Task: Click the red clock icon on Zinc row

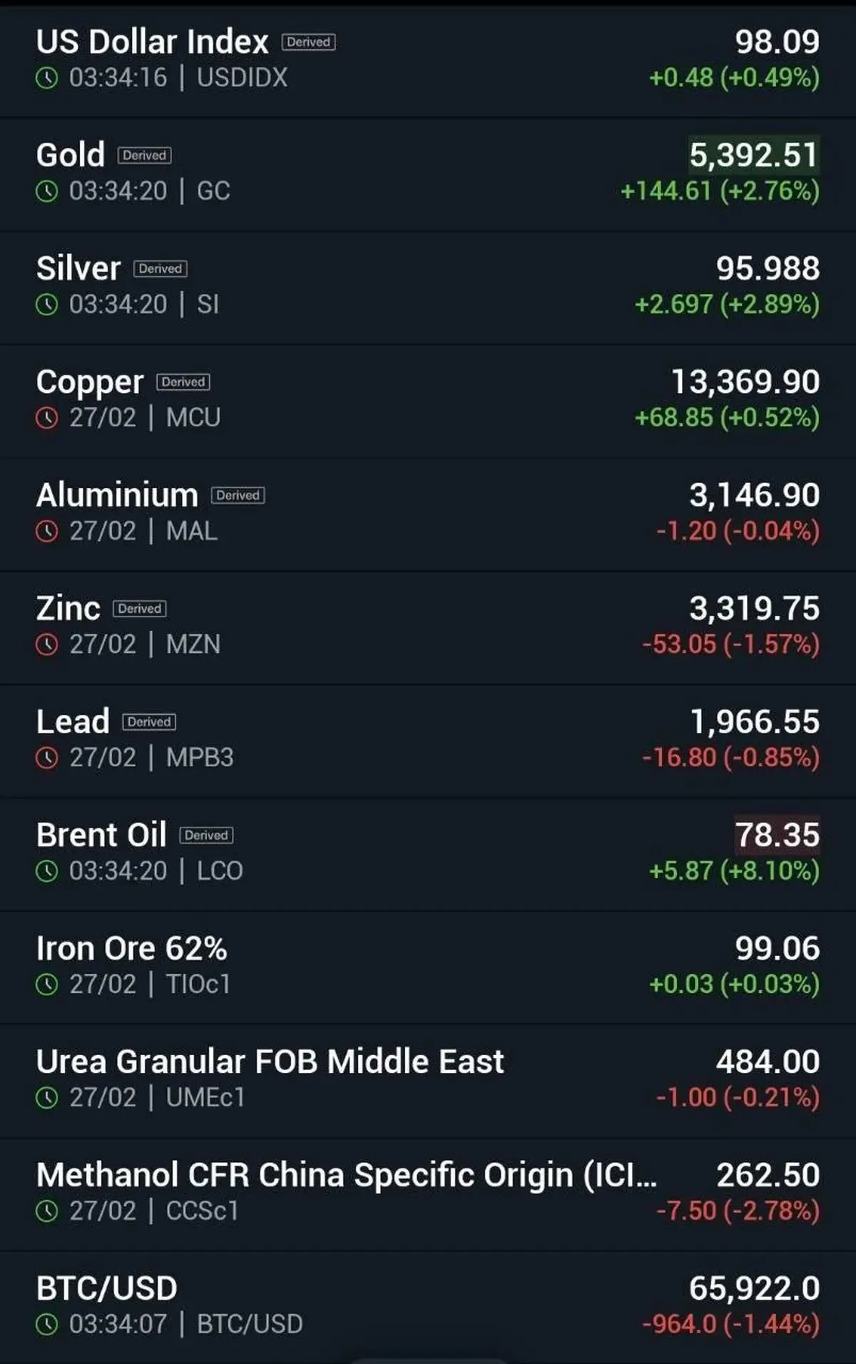Action: coord(46,645)
